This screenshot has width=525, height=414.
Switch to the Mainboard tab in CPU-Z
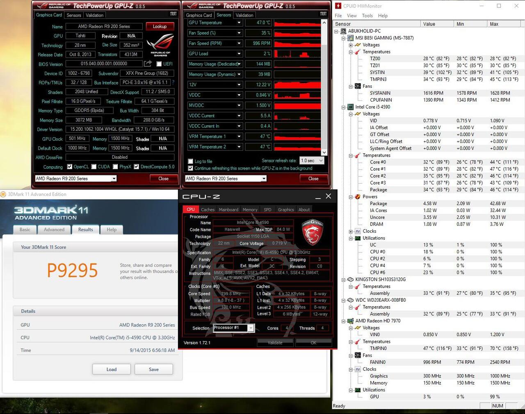coord(228,209)
